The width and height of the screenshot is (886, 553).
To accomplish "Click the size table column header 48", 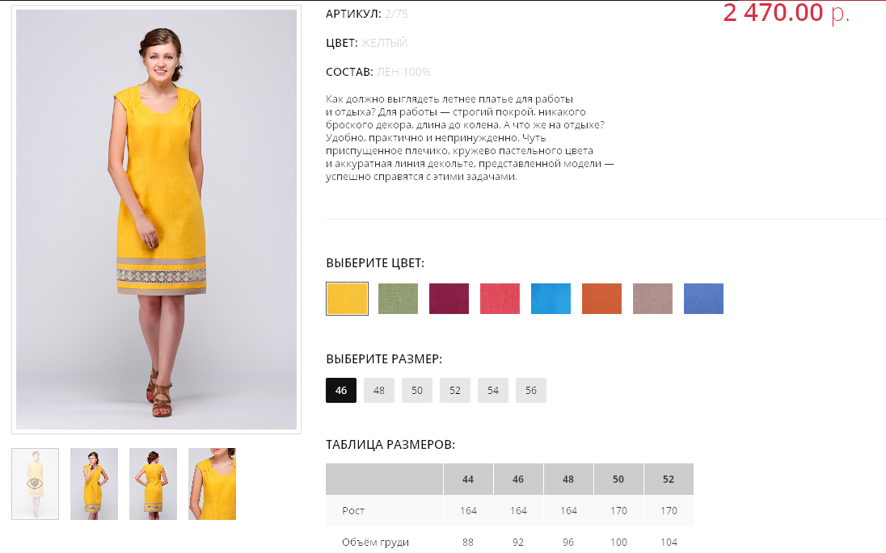I will [567, 479].
